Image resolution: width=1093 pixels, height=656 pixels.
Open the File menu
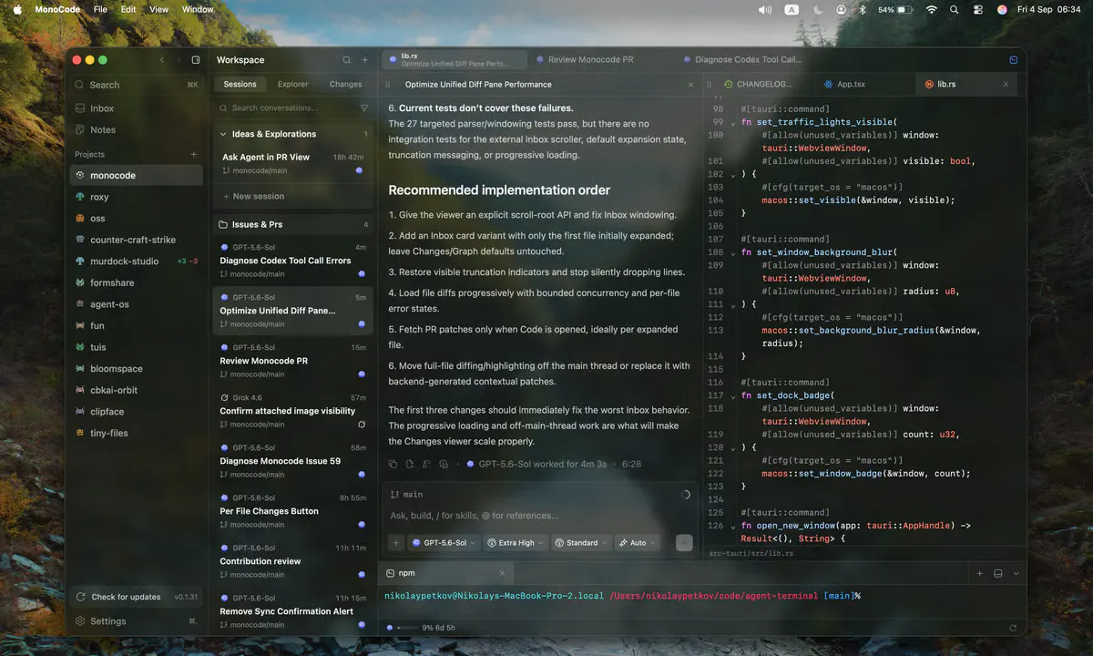pos(100,9)
